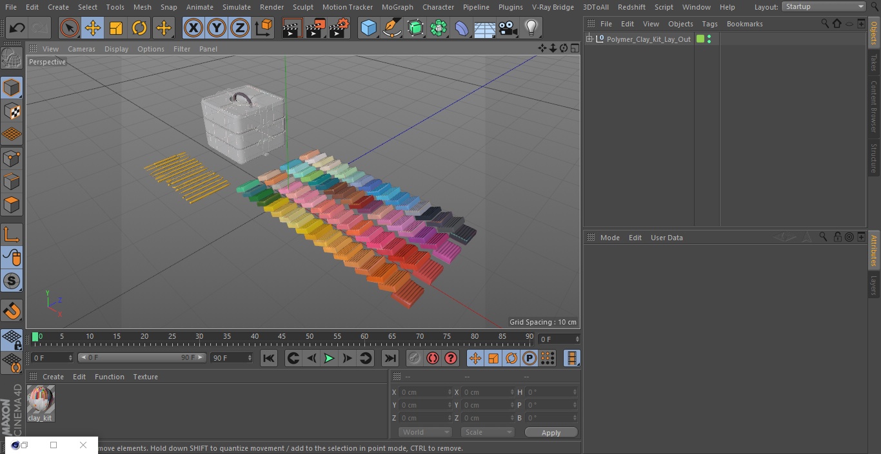Switch to Edges mode
This screenshot has width=881, height=454.
[x=12, y=181]
